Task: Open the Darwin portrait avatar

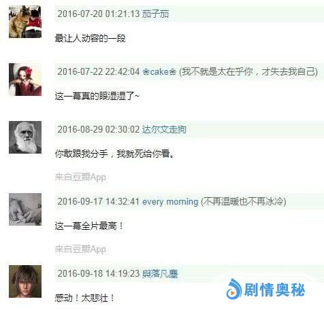Action: coord(25,137)
